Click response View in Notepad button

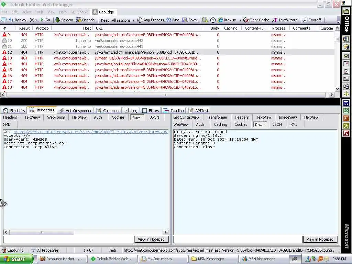point(320,239)
